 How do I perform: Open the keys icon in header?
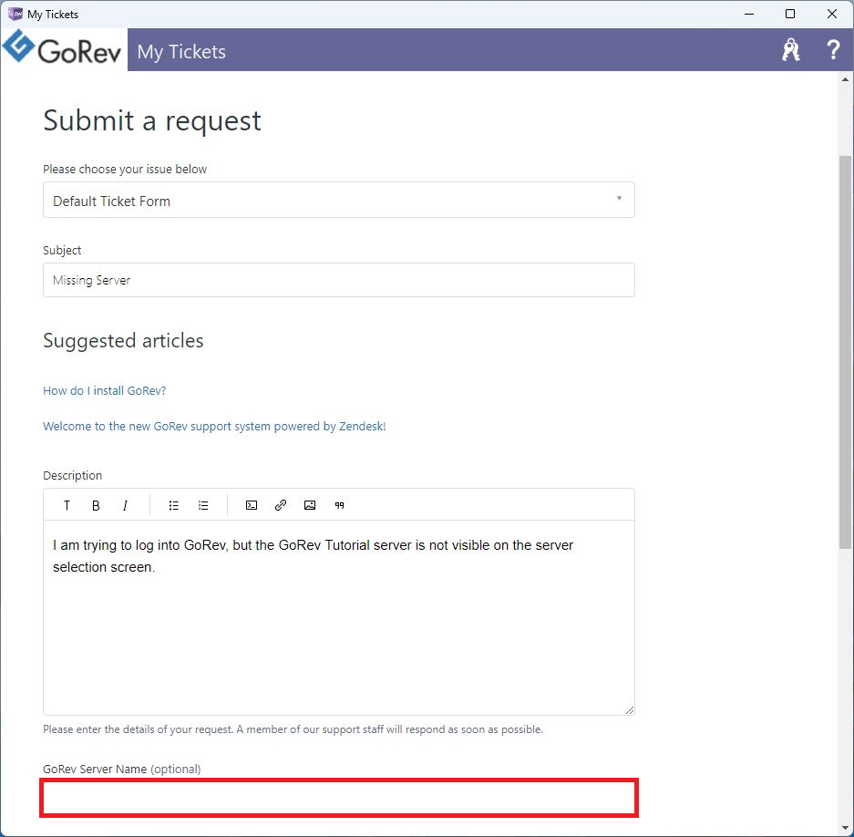[x=791, y=49]
